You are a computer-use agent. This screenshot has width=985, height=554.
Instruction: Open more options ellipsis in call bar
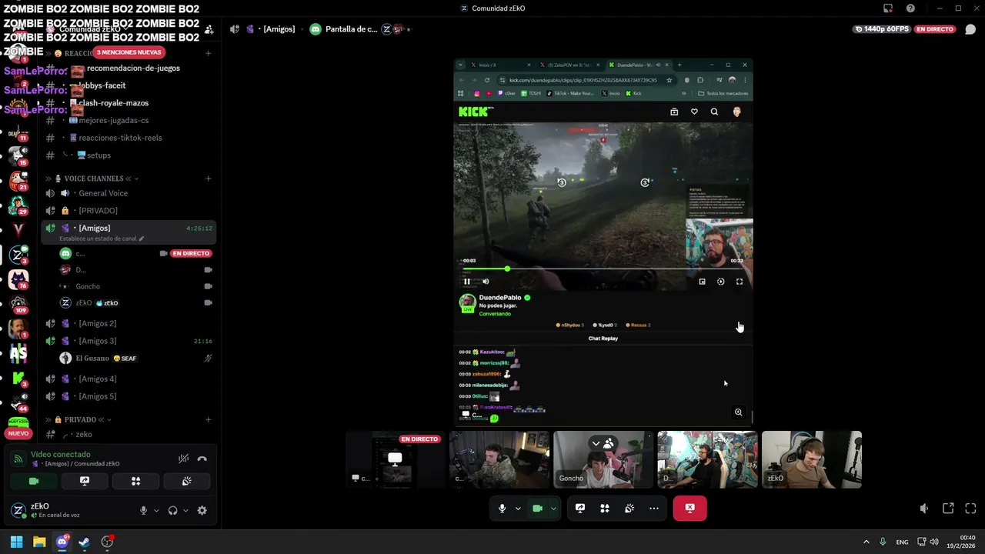click(654, 508)
